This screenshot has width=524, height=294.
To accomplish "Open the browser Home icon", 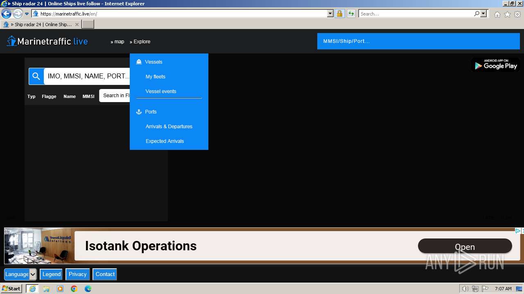I will pyautogui.click(x=497, y=14).
